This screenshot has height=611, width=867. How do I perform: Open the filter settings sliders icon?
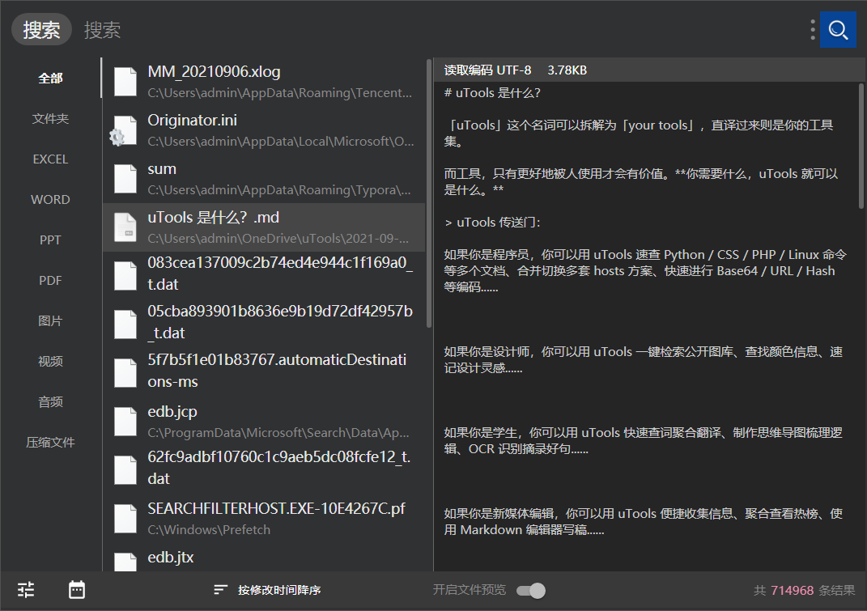25,590
